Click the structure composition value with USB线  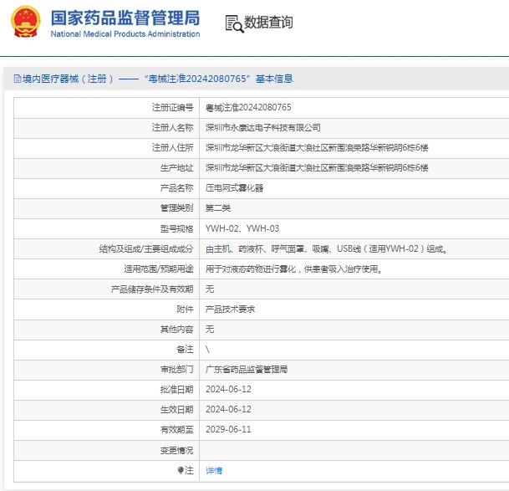click(326, 249)
